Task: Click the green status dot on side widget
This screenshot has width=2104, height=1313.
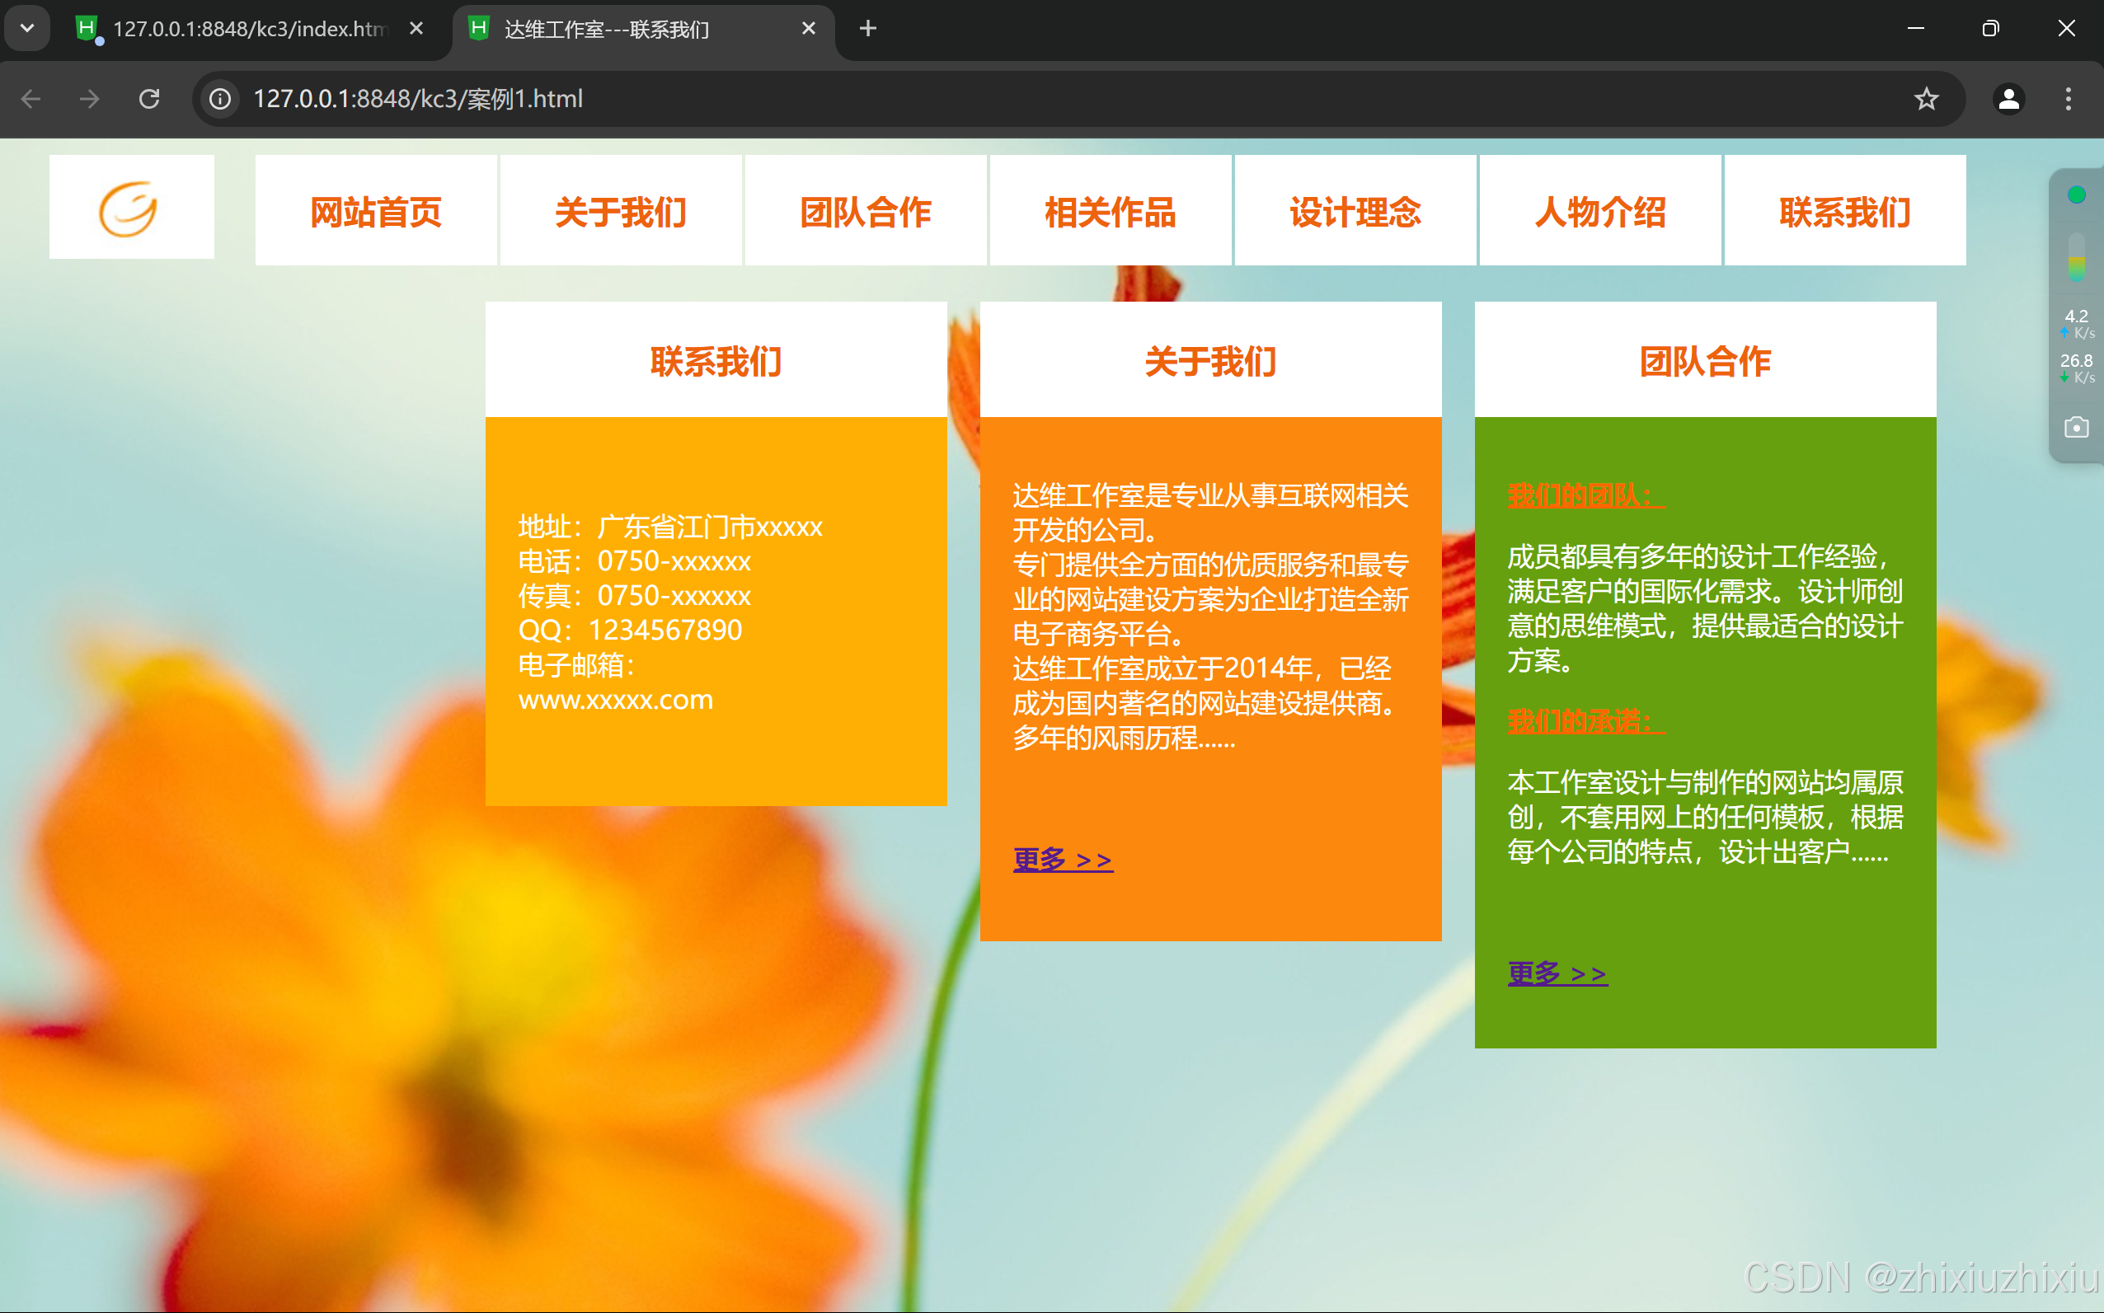Action: [2075, 195]
